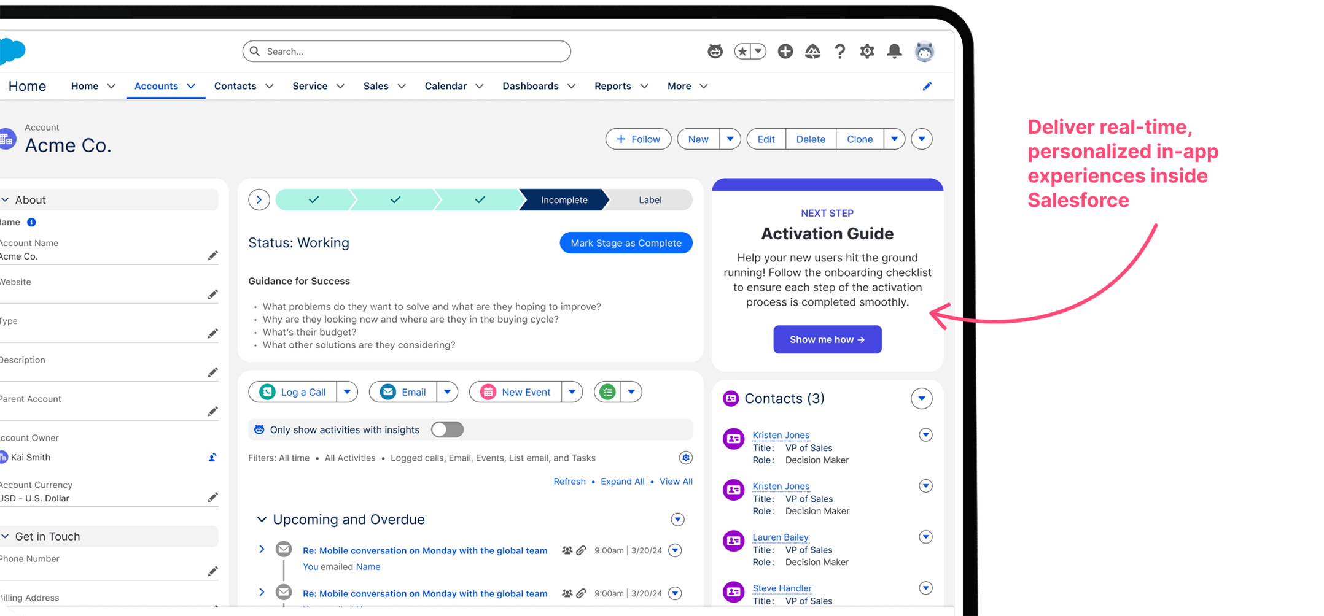Edit the Website field pencil
This screenshot has width=1324, height=616.
point(212,295)
